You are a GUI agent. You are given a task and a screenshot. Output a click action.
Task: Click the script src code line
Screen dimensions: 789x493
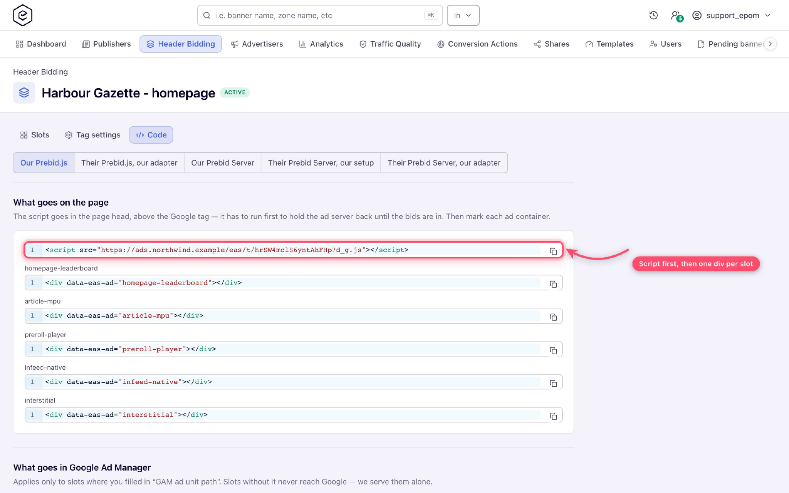click(x=293, y=250)
